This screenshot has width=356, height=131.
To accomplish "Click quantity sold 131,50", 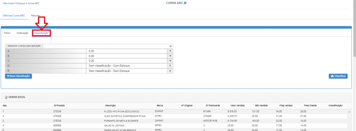I will pos(256,112).
